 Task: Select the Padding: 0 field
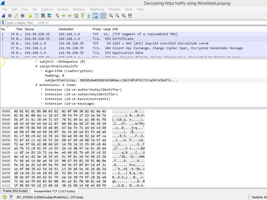click(x=55, y=76)
